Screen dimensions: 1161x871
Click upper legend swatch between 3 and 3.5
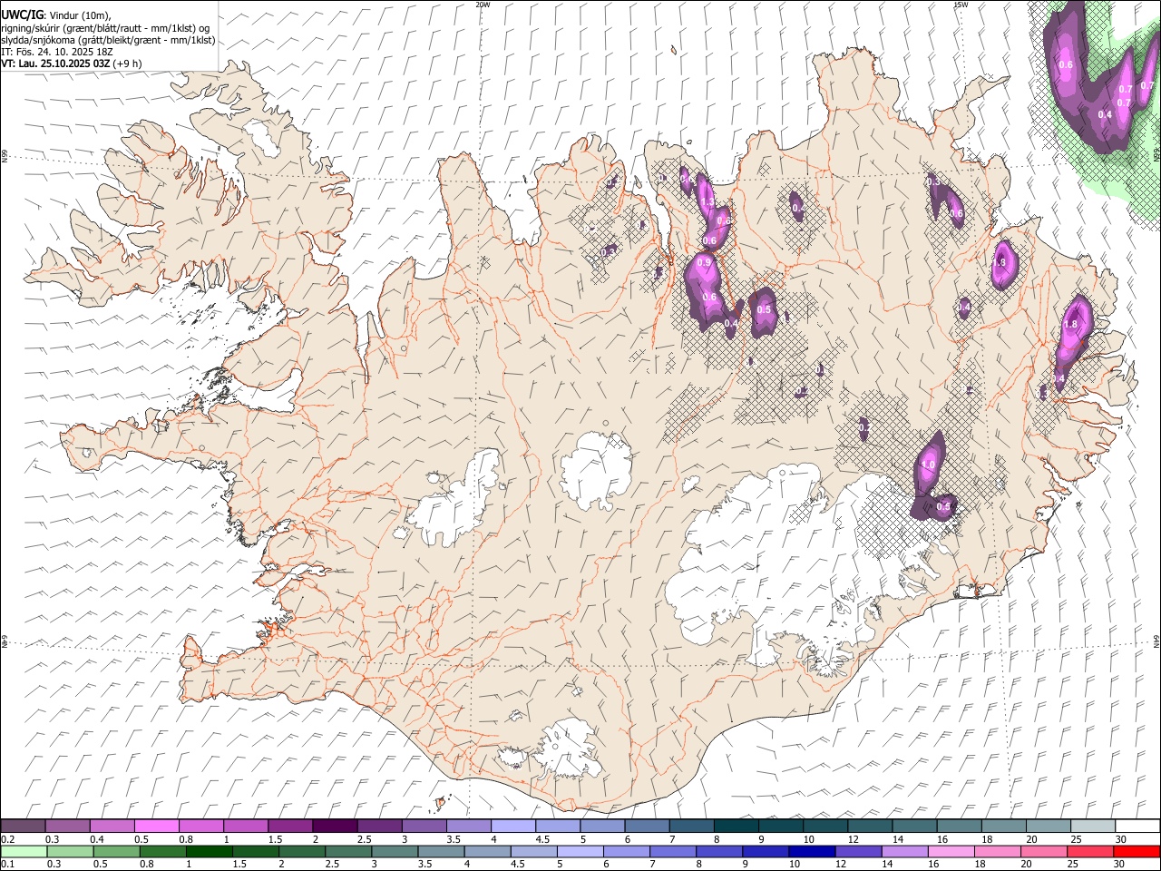(424, 826)
